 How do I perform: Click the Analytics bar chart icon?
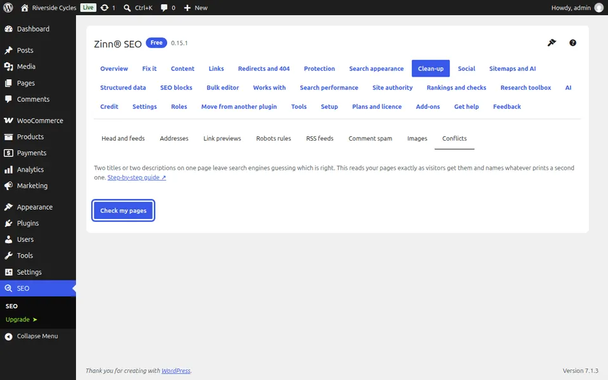click(8, 170)
